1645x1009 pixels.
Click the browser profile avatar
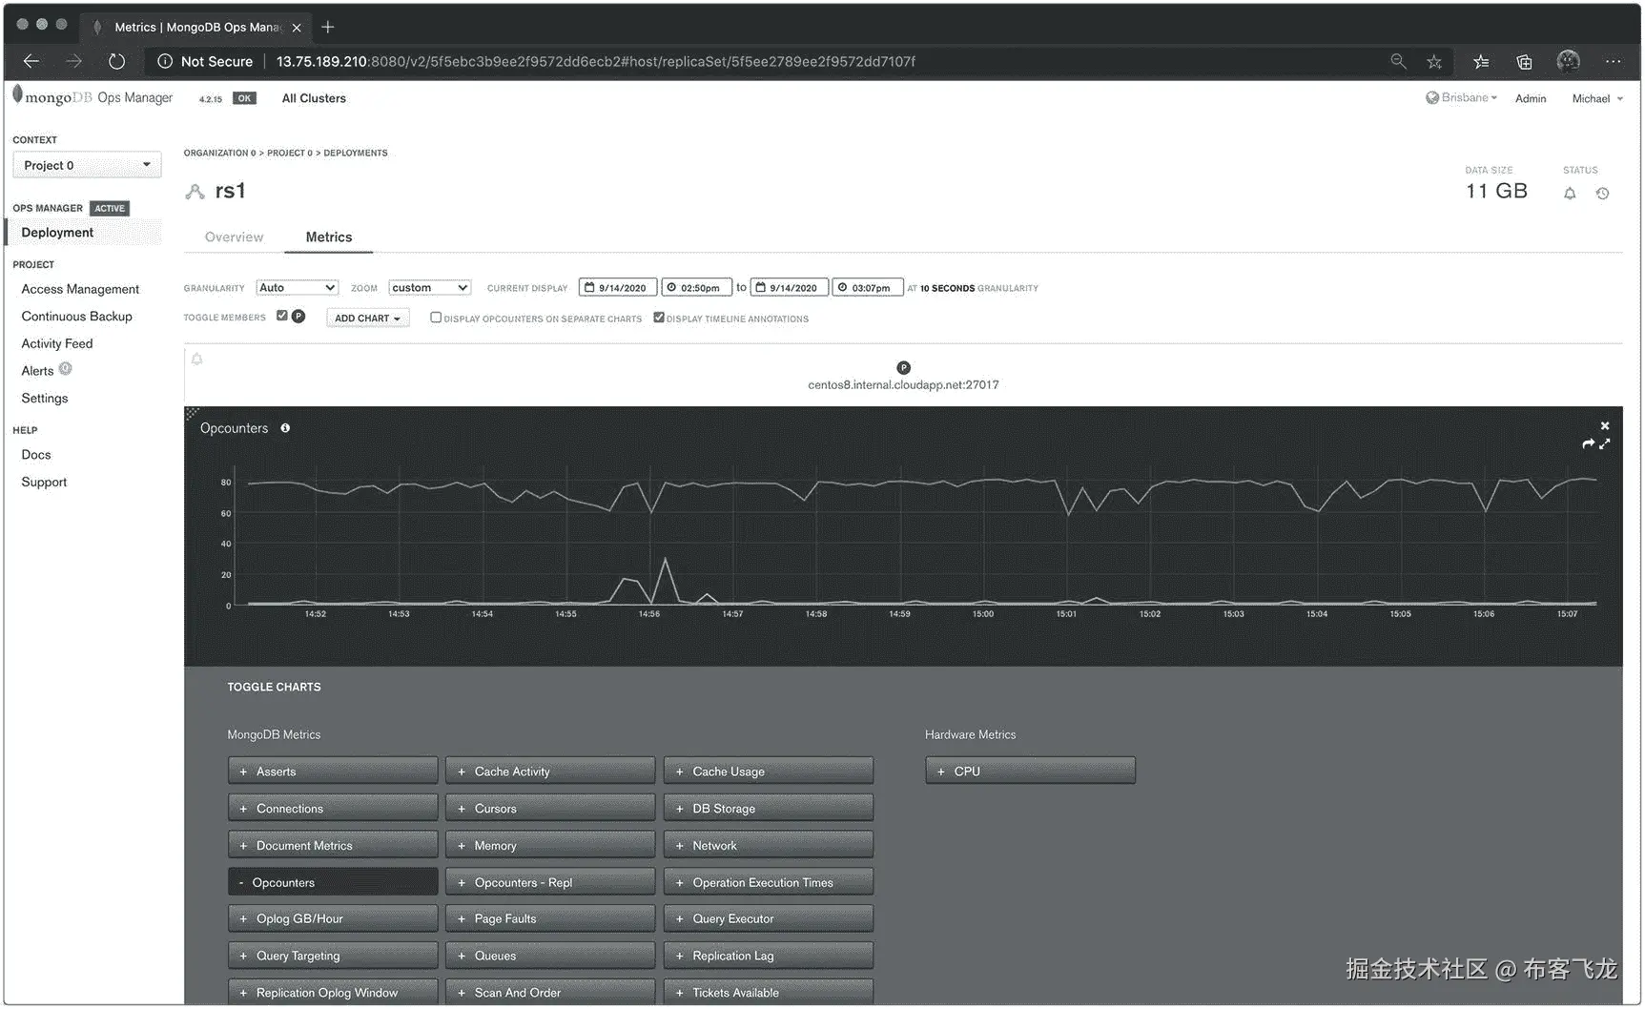[1568, 61]
